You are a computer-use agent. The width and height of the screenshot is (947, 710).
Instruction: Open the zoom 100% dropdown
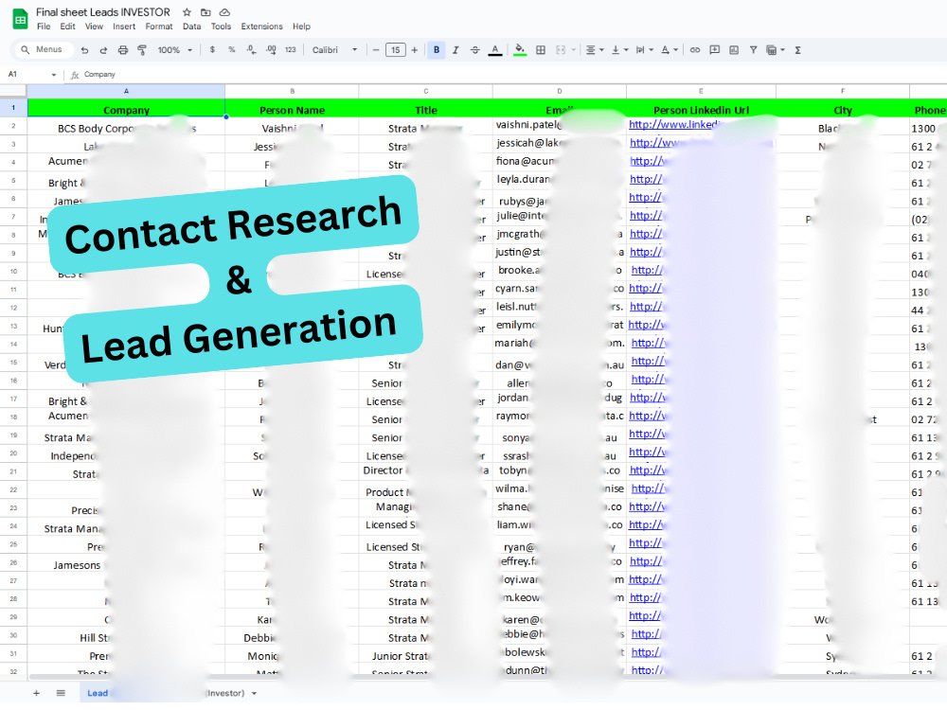click(x=174, y=50)
